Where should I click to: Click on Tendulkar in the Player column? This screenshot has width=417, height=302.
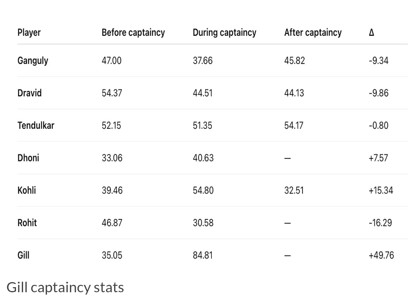(x=36, y=126)
